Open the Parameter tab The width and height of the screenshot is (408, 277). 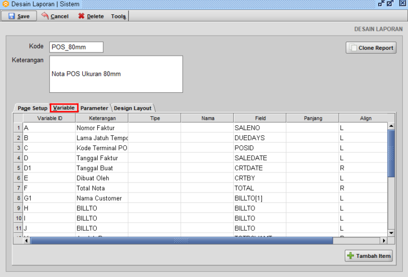pyautogui.click(x=94, y=108)
